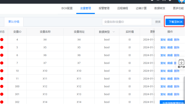This screenshot has height=104, width=185.
Task: Click the 操作 column header
Action: (x=170, y=32)
